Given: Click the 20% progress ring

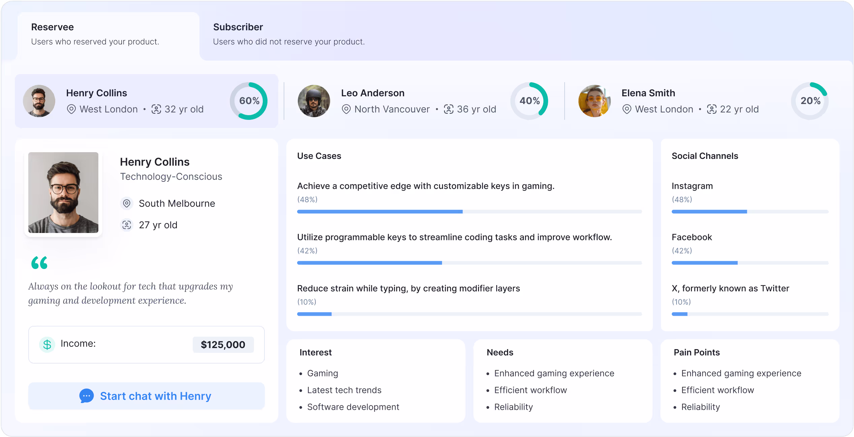Looking at the screenshot, I should tap(810, 101).
